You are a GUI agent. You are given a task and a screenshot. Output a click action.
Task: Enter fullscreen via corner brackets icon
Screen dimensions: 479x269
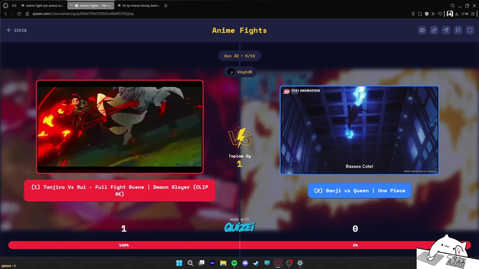click(470, 30)
